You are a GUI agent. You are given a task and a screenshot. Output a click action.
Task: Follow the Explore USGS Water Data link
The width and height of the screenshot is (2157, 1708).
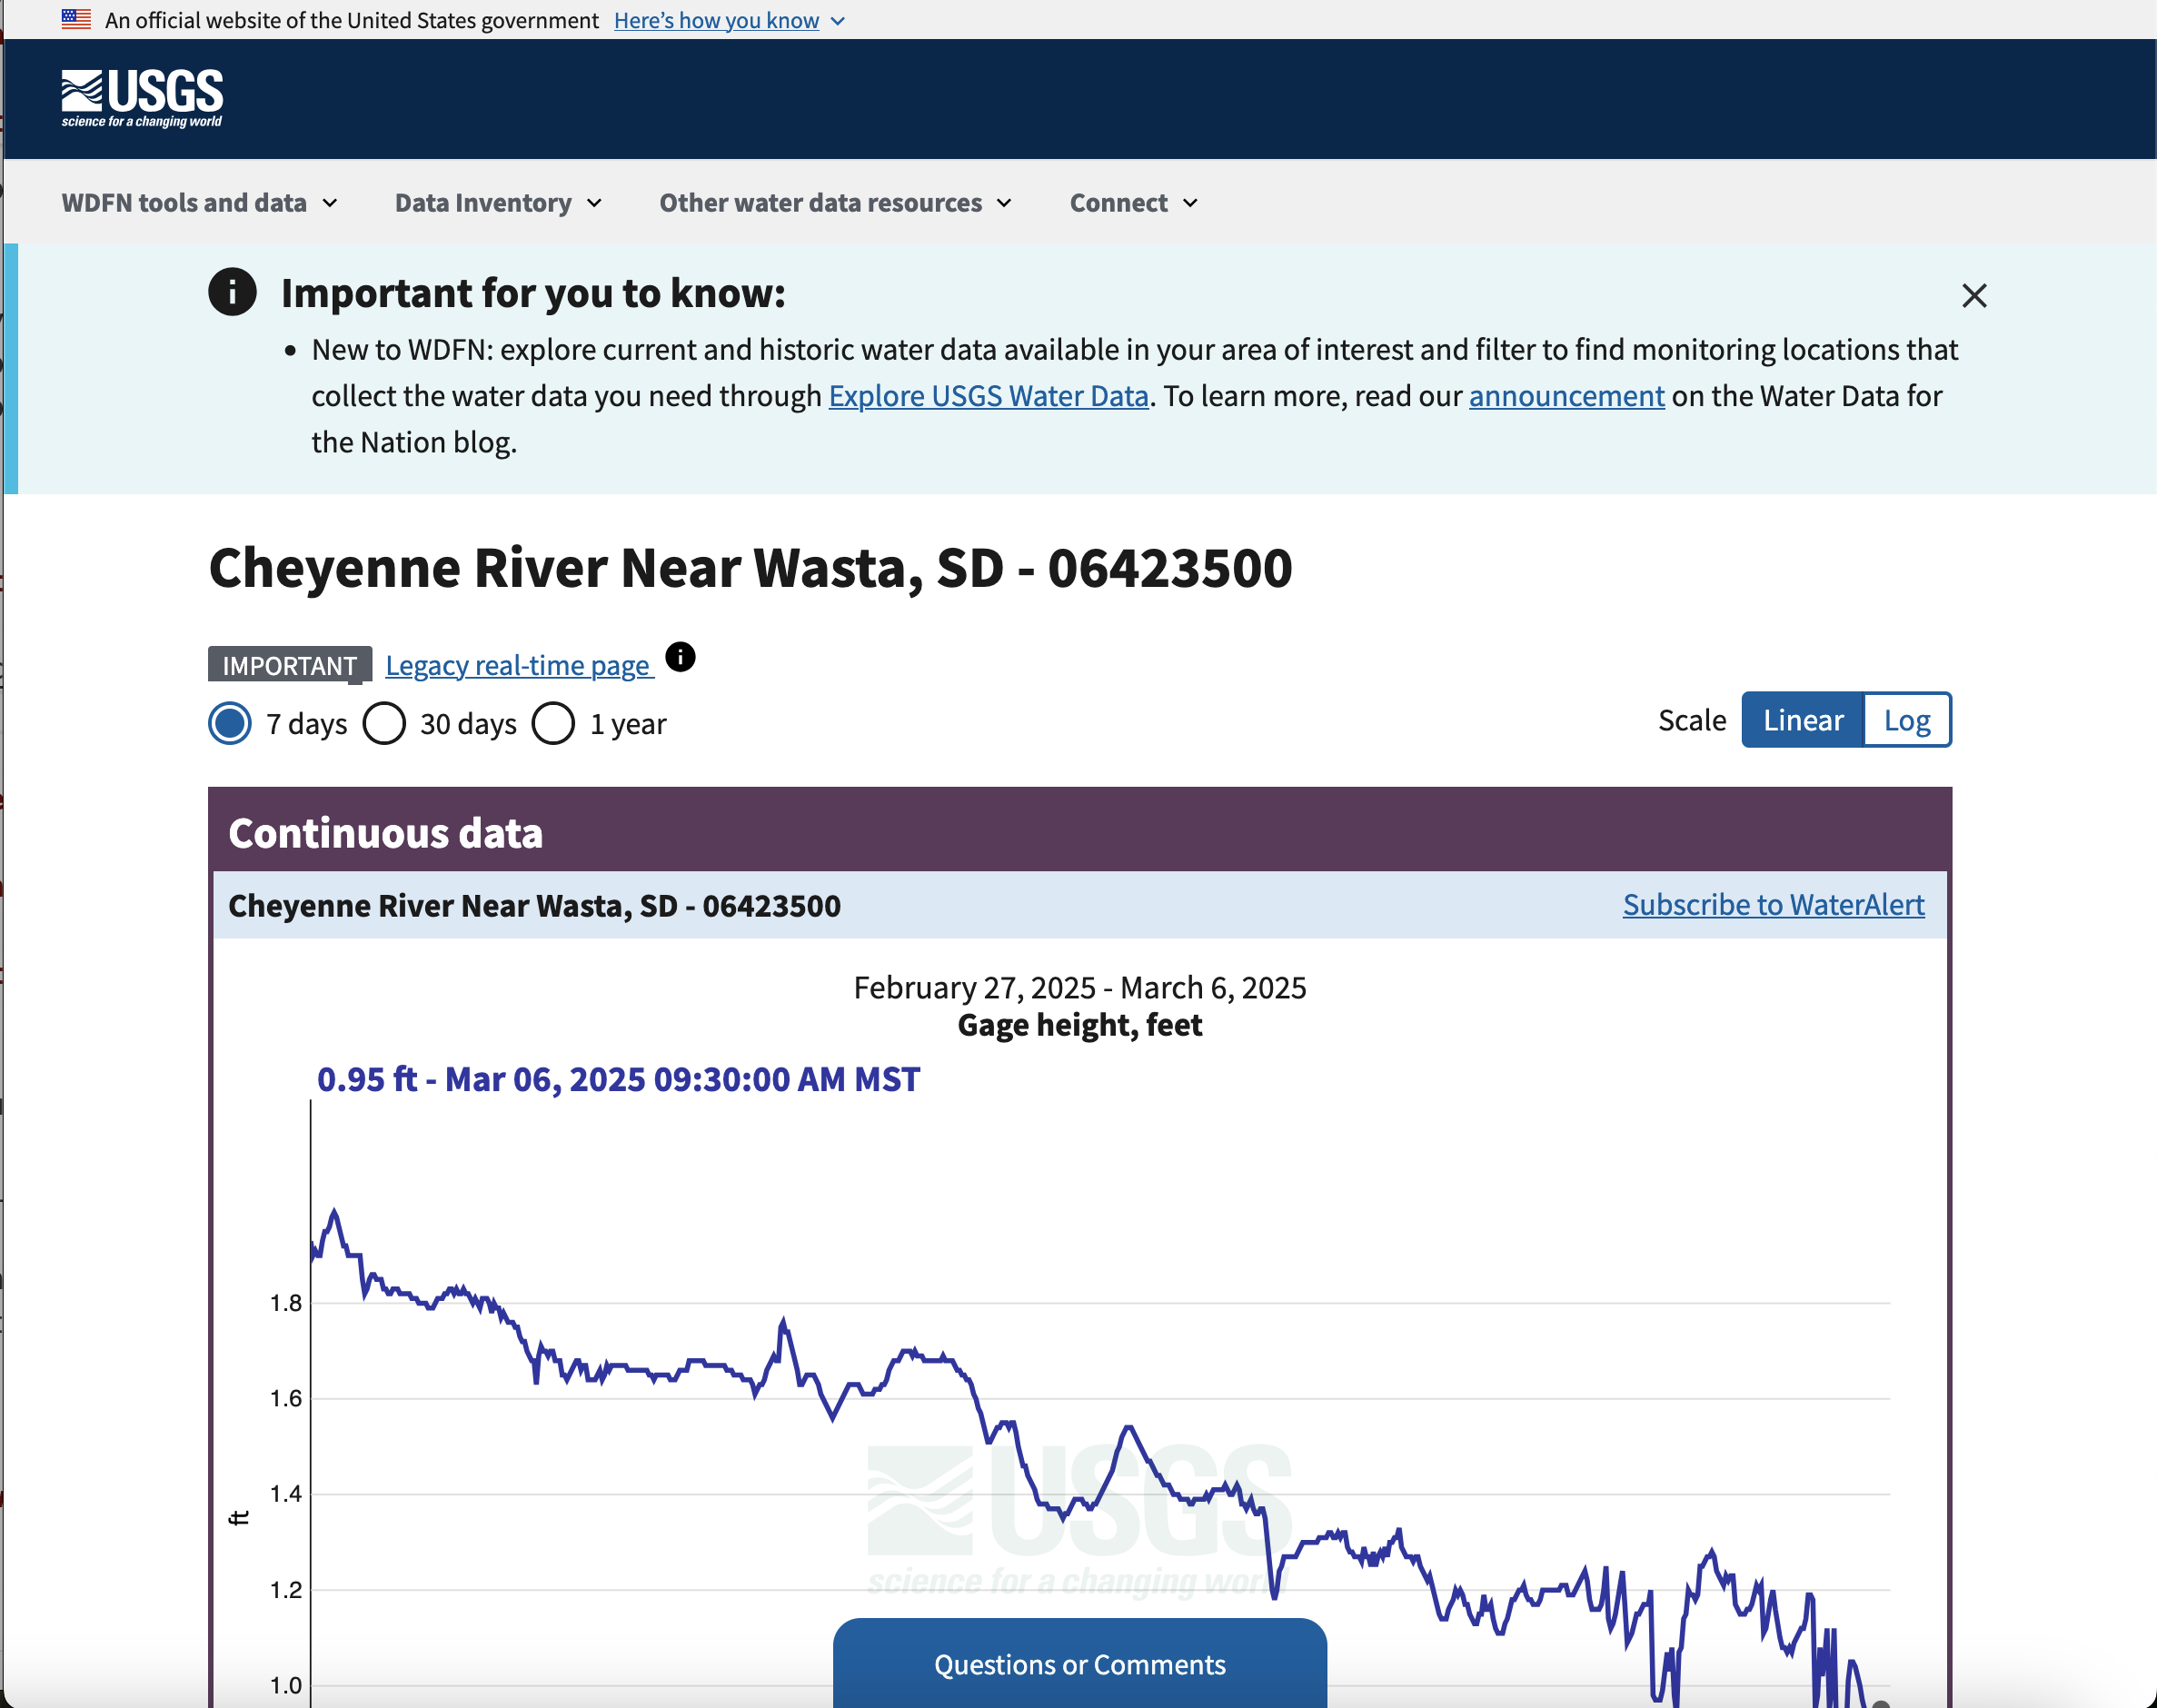[x=988, y=396]
